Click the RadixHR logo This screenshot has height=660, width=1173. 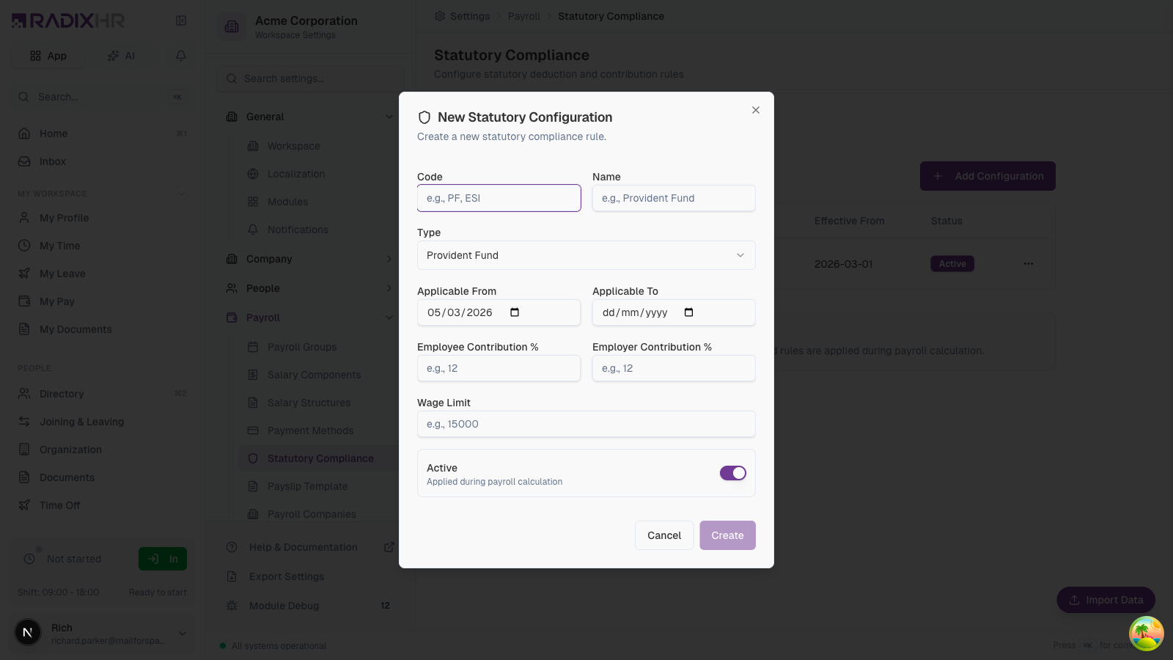[x=67, y=21]
